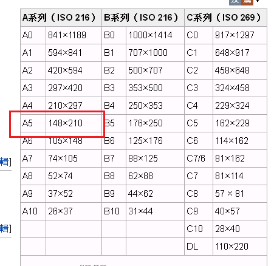This screenshot has height=266, width=274.
Task: Click the C系列（ISO 269）column header
Action: [225, 18]
